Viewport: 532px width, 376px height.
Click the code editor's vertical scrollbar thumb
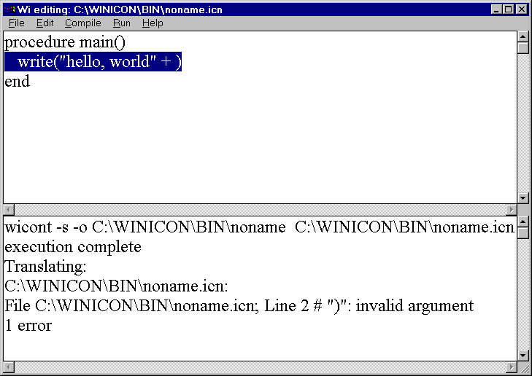pyautogui.click(x=523, y=48)
